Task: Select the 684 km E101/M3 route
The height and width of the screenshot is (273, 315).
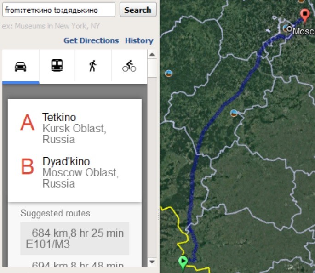Action: [x=74, y=238]
